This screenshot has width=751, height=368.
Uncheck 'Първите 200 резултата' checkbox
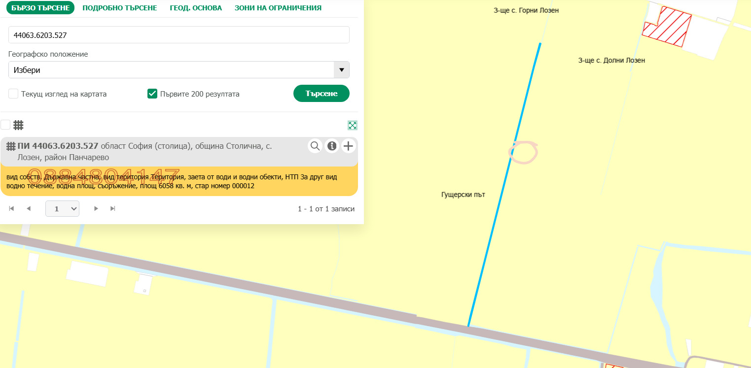(152, 94)
